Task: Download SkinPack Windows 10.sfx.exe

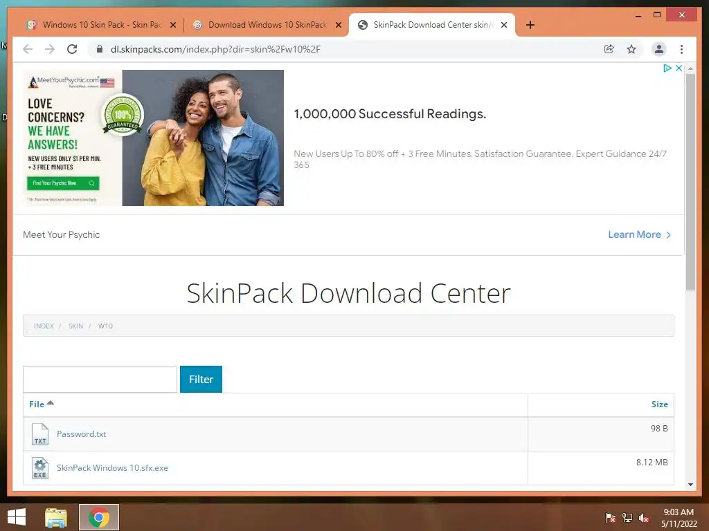Action: pyautogui.click(x=112, y=468)
